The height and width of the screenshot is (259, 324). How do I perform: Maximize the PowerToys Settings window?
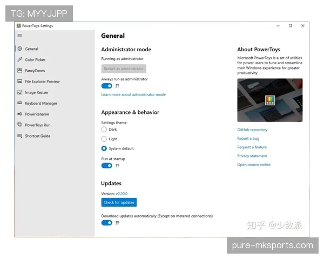pyautogui.click(x=291, y=25)
